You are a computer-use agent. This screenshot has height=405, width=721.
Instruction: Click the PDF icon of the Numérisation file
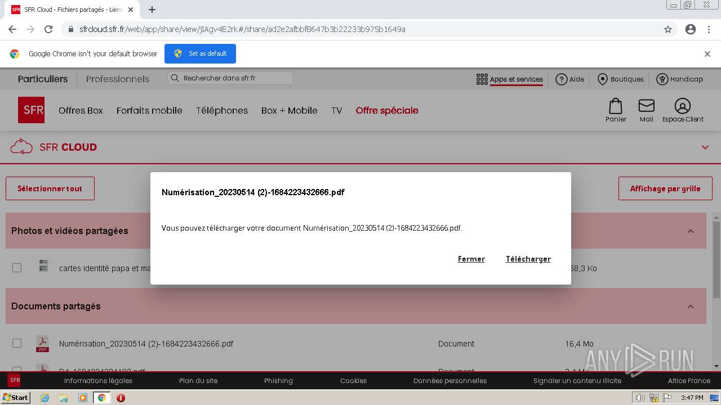(x=42, y=344)
